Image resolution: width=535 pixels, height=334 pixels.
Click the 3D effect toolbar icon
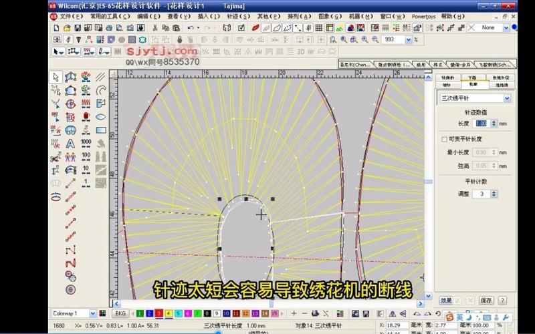point(300,52)
